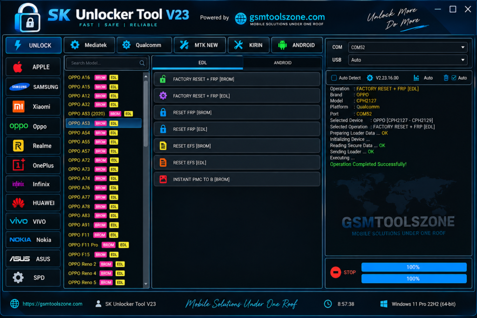
Task: Click the bar chart Auto icon
Action: pos(416,78)
